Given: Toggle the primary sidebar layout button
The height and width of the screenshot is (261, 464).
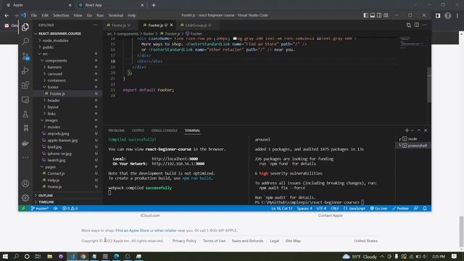Looking at the screenshot, I should (x=365, y=15).
